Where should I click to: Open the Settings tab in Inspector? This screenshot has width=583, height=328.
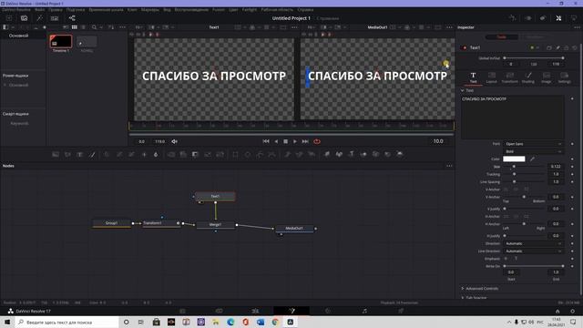[564, 77]
